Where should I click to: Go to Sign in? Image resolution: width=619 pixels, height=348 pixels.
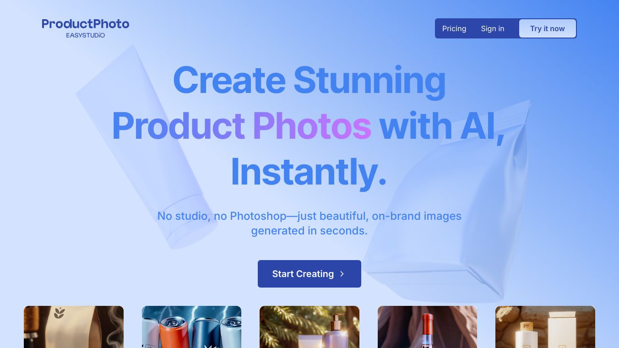tap(493, 28)
